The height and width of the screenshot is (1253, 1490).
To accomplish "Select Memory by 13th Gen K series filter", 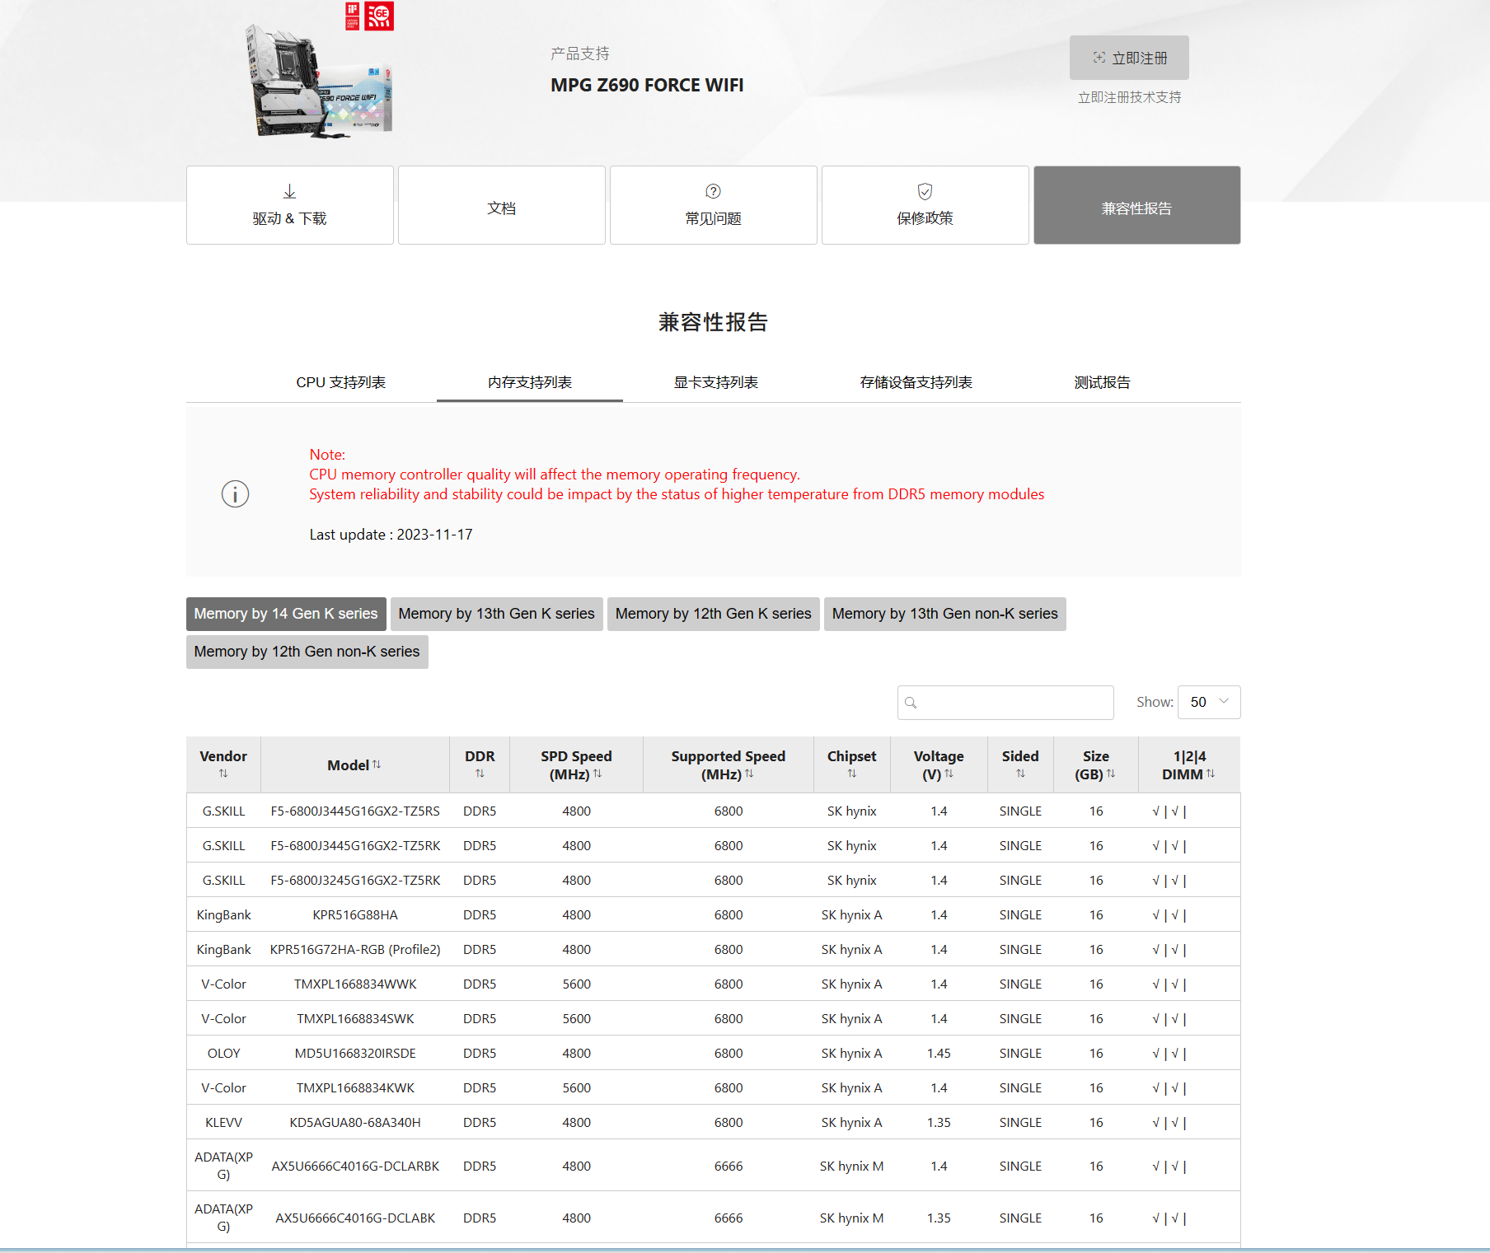I will (x=496, y=614).
